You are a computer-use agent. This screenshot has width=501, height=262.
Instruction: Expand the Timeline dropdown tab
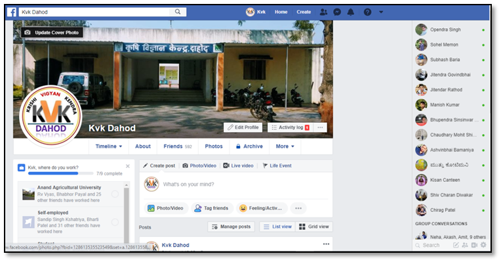(109, 146)
